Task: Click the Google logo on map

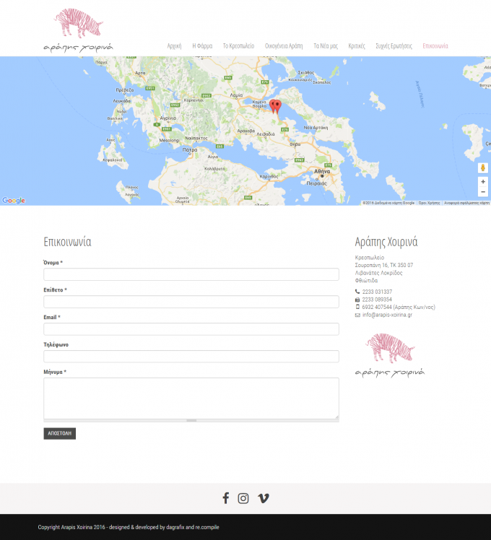Action: point(14,201)
